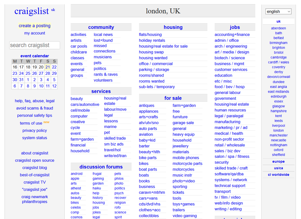301x219 pixels.
Task: Browse write/ed/tran services
Action: [x=115, y=156]
